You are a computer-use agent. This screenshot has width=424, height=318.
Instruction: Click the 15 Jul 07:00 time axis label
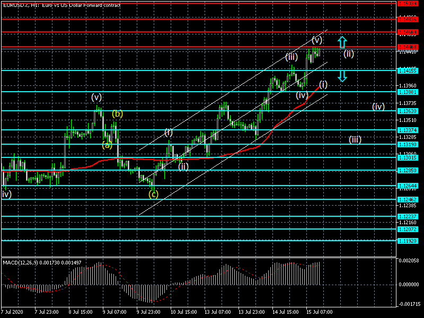pos(319,312)
